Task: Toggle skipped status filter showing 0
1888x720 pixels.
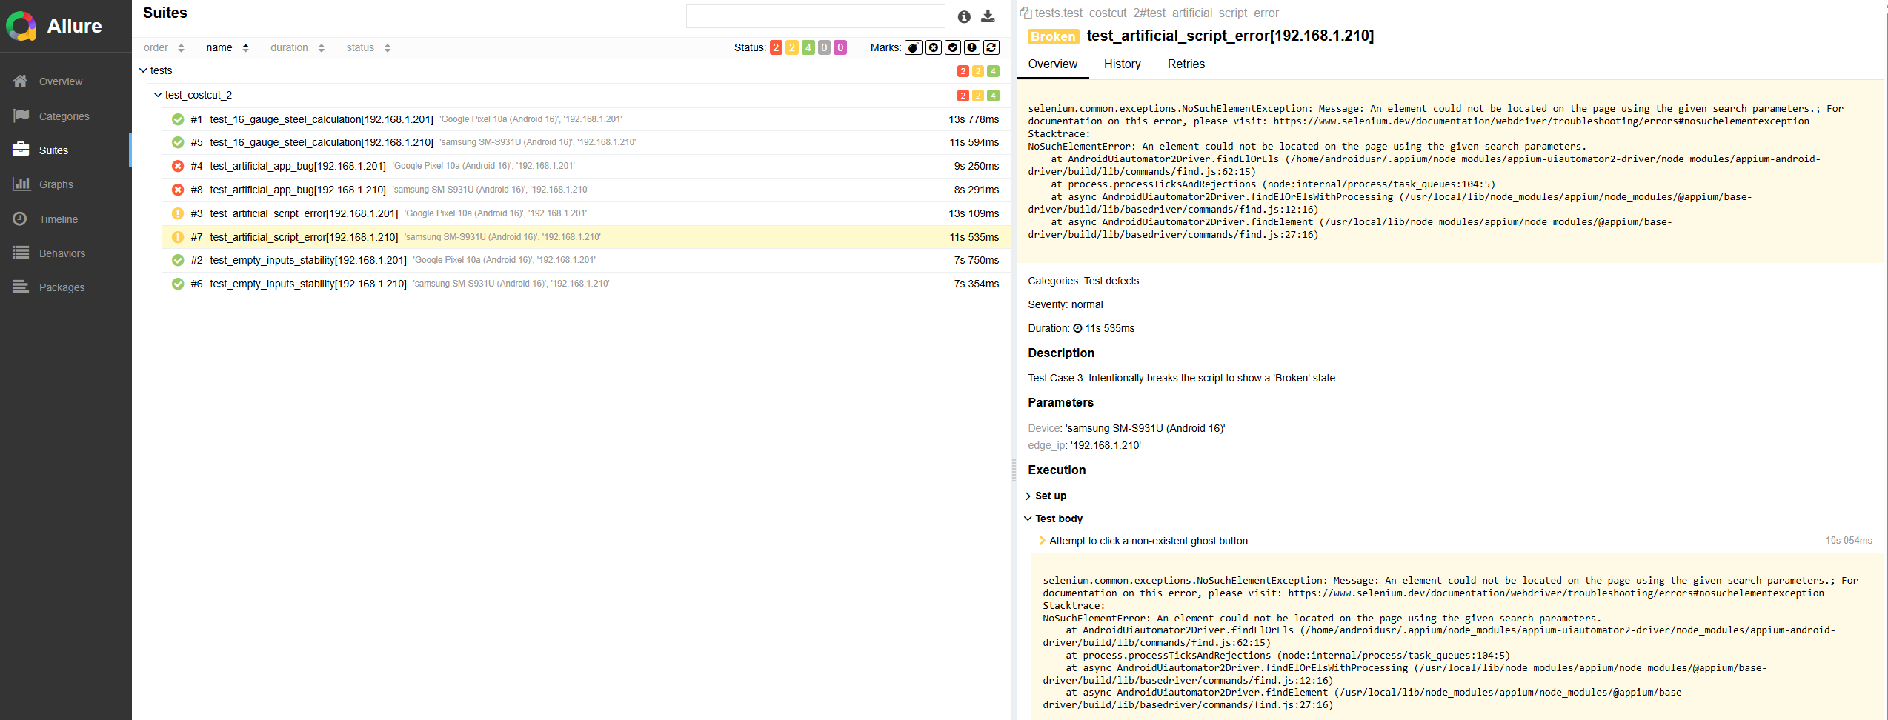Action: pyautogui.click(x=824, y=47)
